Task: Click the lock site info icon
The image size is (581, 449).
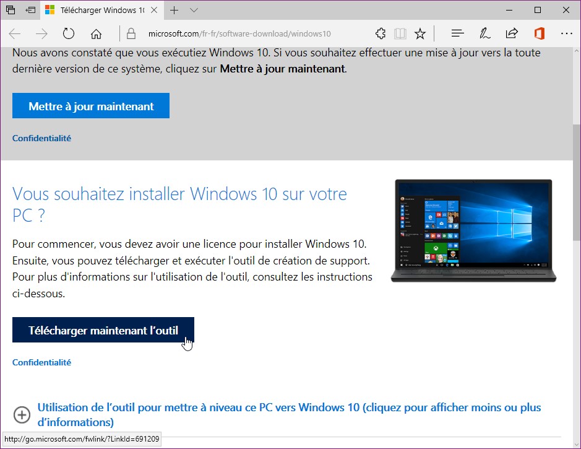Action: coord(131,33)
